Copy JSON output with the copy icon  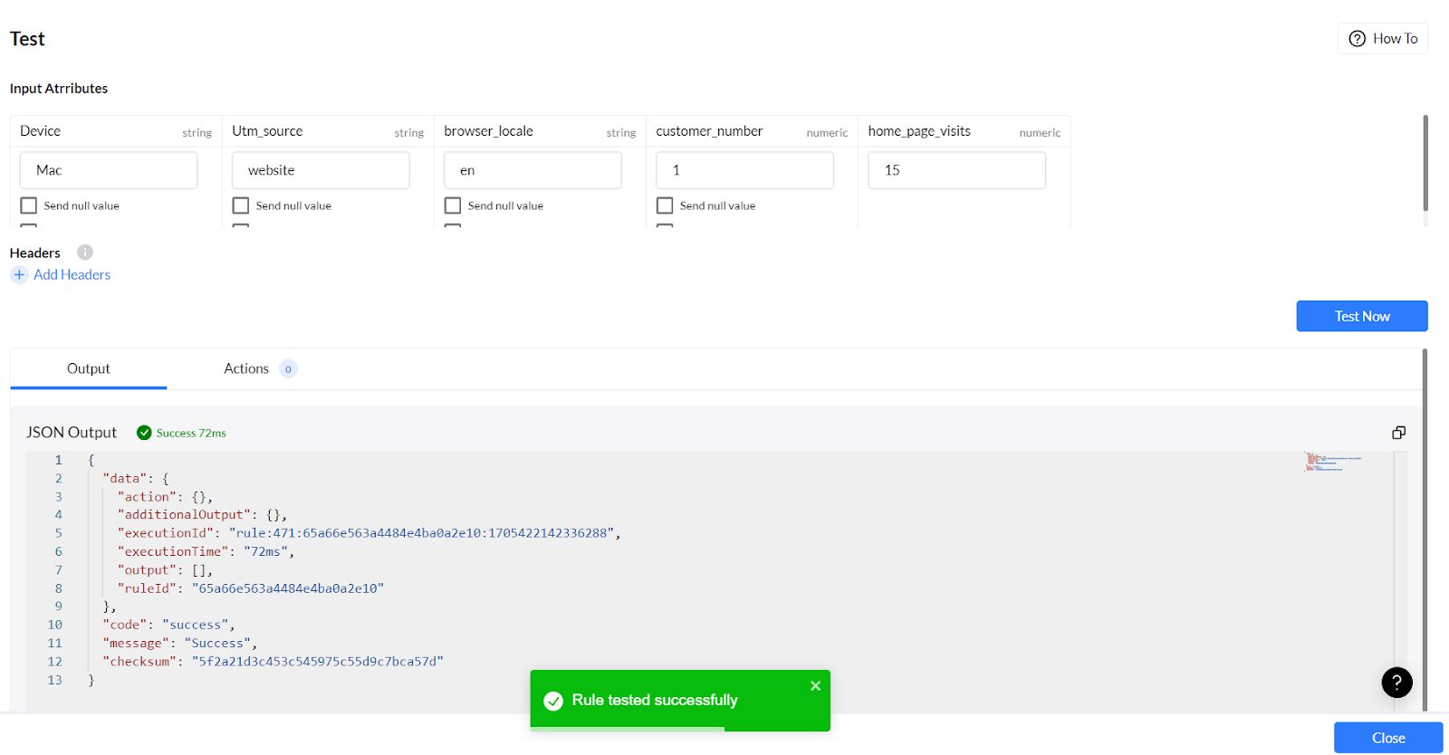(1399, 433)
